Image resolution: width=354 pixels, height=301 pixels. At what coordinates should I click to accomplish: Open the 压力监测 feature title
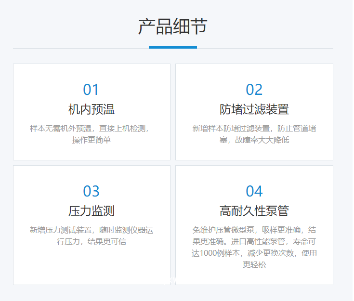(x=91, y=211)
